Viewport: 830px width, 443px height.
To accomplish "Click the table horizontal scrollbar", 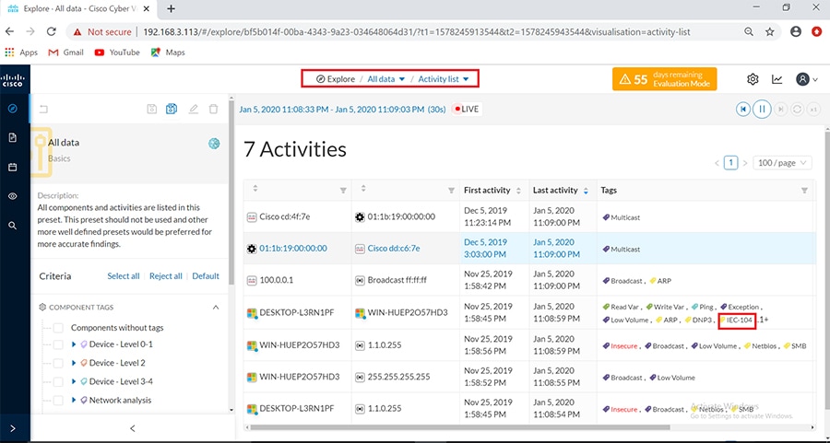I will point(460,427).
